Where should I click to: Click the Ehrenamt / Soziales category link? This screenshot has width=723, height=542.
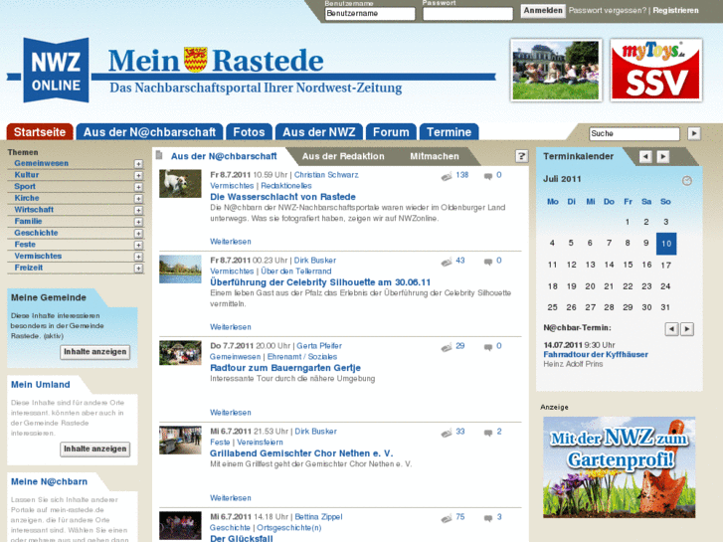(x=302, y=357)
